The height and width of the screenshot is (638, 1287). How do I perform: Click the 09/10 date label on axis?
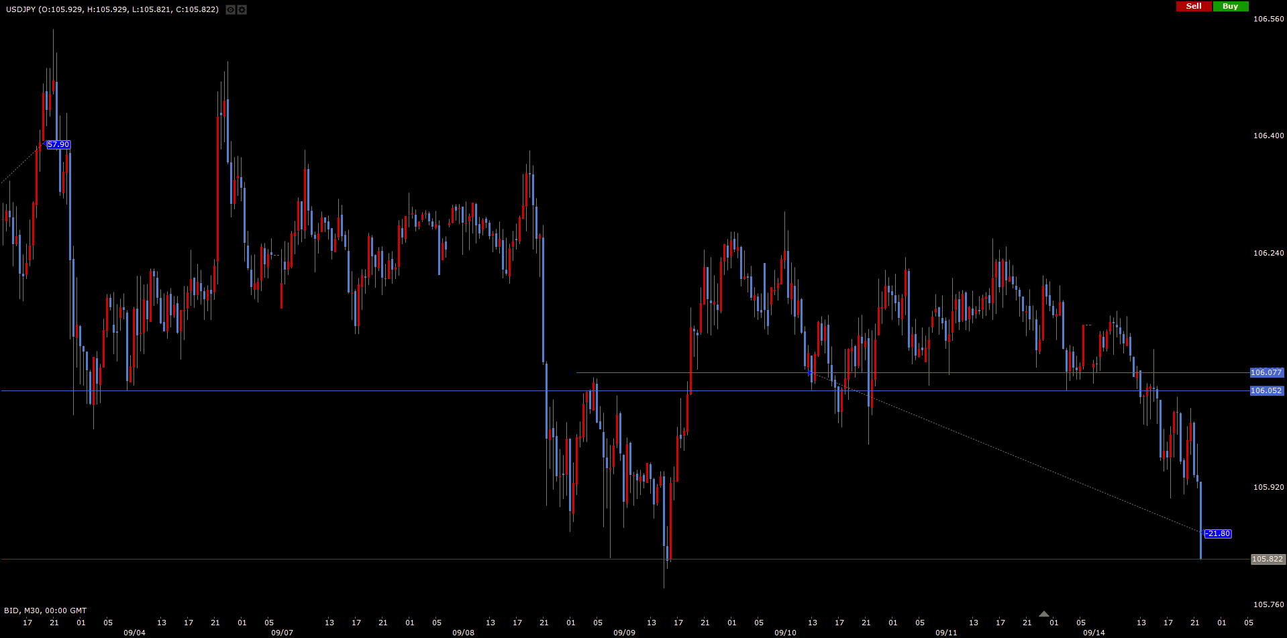785,633
